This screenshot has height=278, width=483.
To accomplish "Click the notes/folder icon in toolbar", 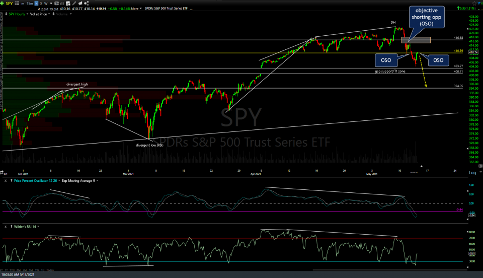I will point(80,4).
